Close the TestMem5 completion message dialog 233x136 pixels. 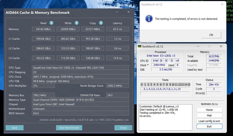coord(222,4)
